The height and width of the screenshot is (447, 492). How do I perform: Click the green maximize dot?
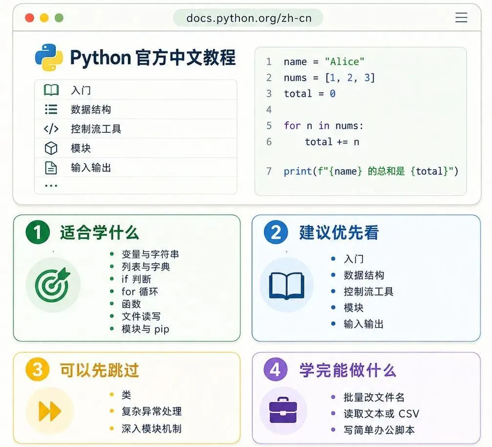tap(59, 18)
